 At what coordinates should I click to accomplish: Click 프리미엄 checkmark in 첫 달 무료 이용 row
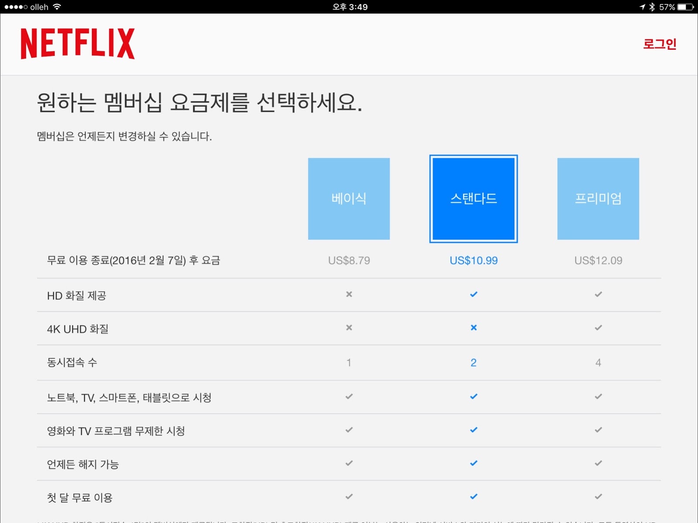[x=598, y=496]
